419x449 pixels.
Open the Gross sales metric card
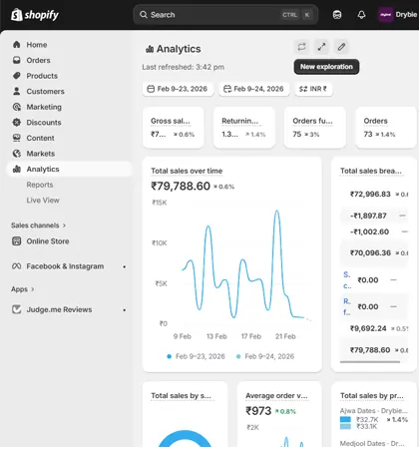[174, 128]
